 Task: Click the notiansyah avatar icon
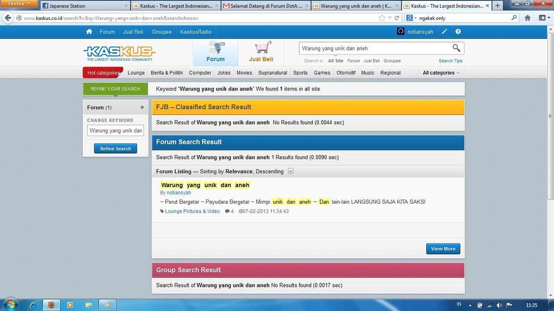coord(401,32)
